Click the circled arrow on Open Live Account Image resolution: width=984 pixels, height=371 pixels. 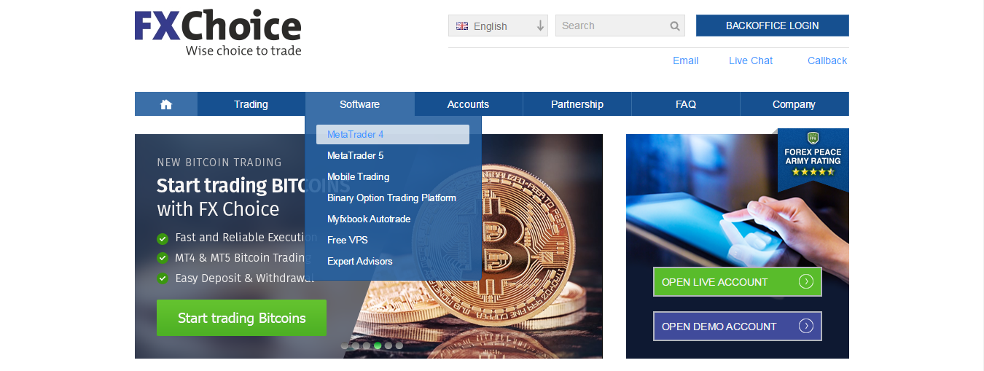[805, 282]
